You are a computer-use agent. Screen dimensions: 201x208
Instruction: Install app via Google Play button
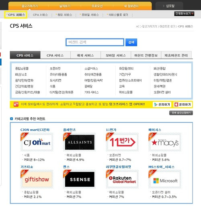click(x=162, y=104)
